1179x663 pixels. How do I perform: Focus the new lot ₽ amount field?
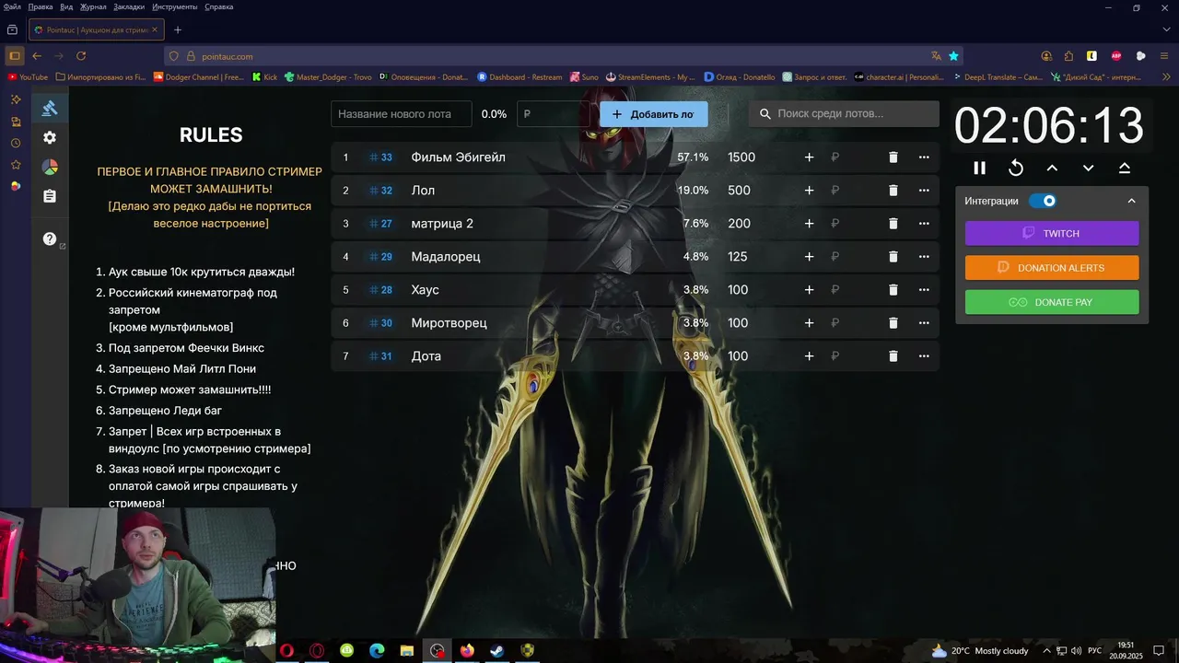(x=554, y=114)
